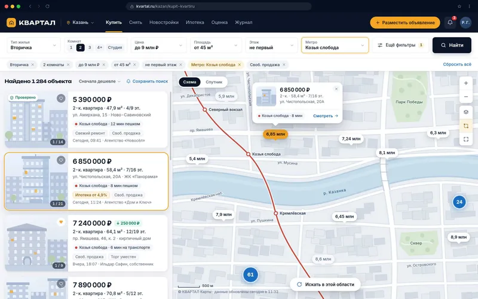The image size is (478, 299).
Task: Go back with browser back arrow
Action: point(30,6)
